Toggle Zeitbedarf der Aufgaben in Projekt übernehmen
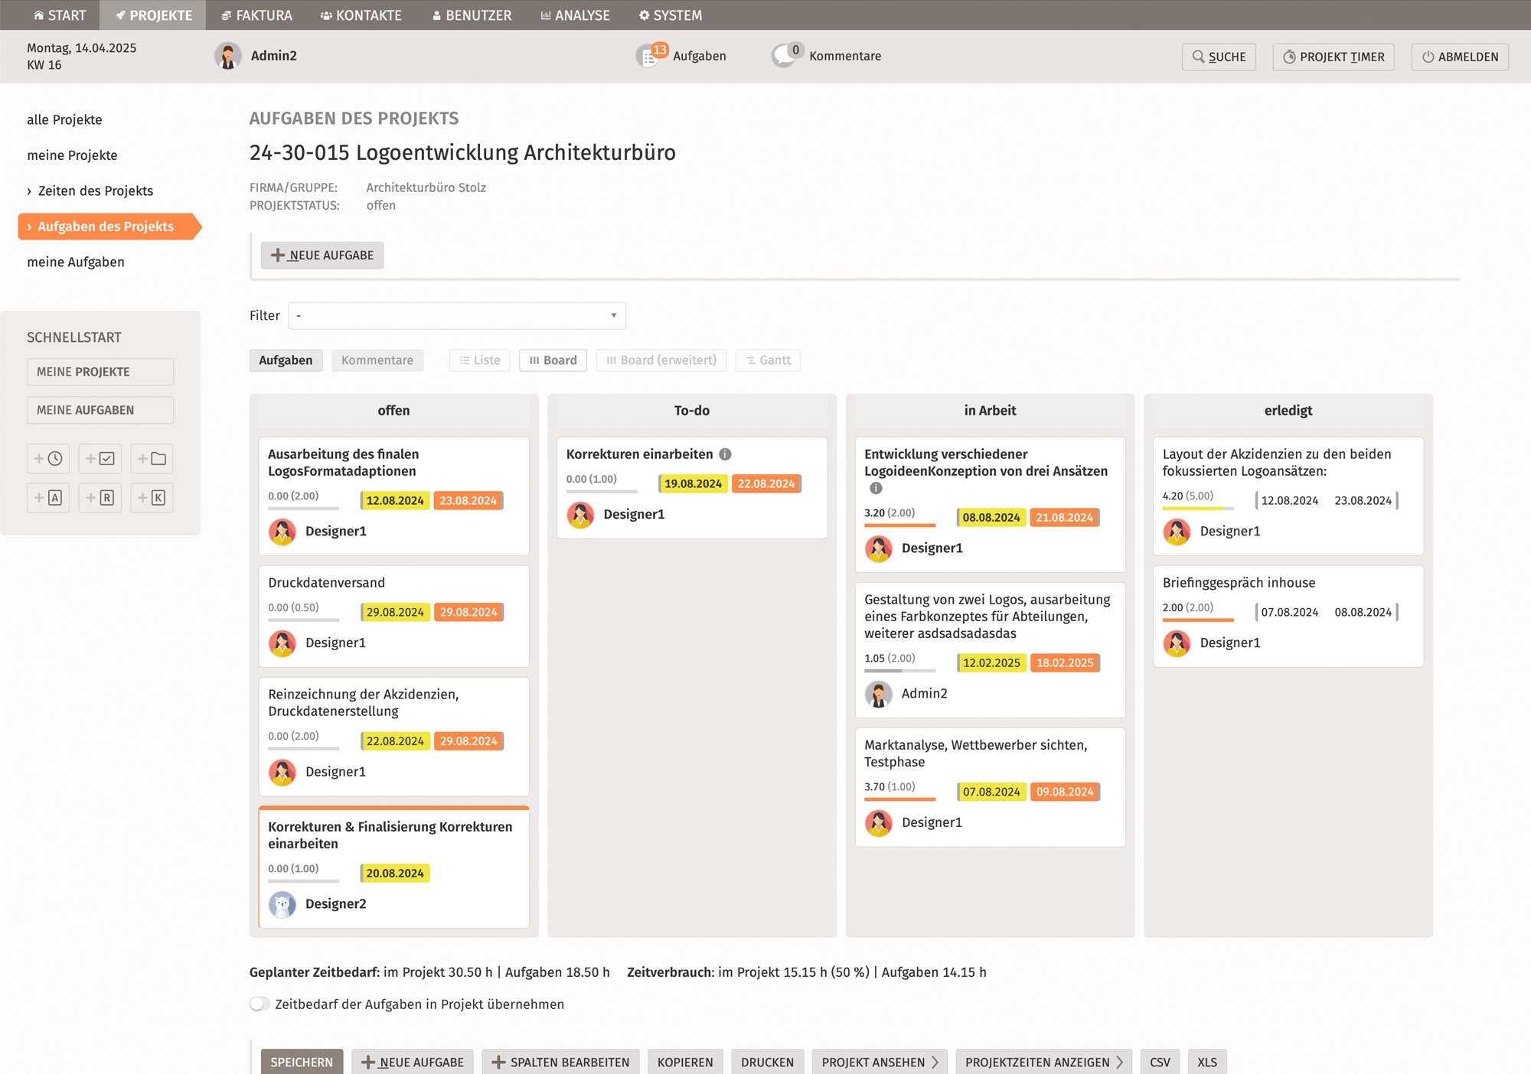This screenshot has width=1531, height=1074. 260,1004
